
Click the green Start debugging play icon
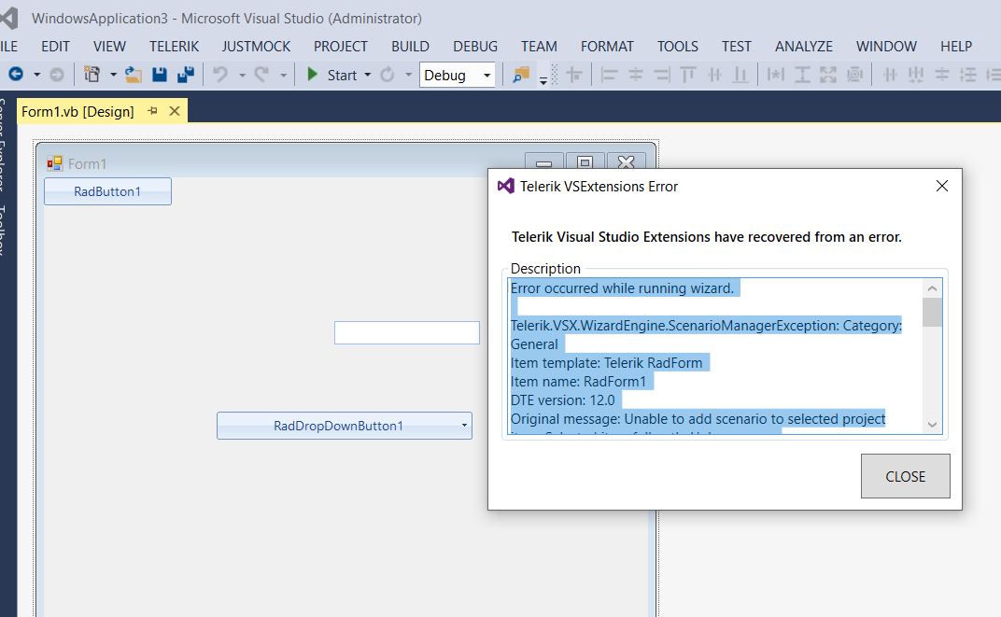[312, 75]
